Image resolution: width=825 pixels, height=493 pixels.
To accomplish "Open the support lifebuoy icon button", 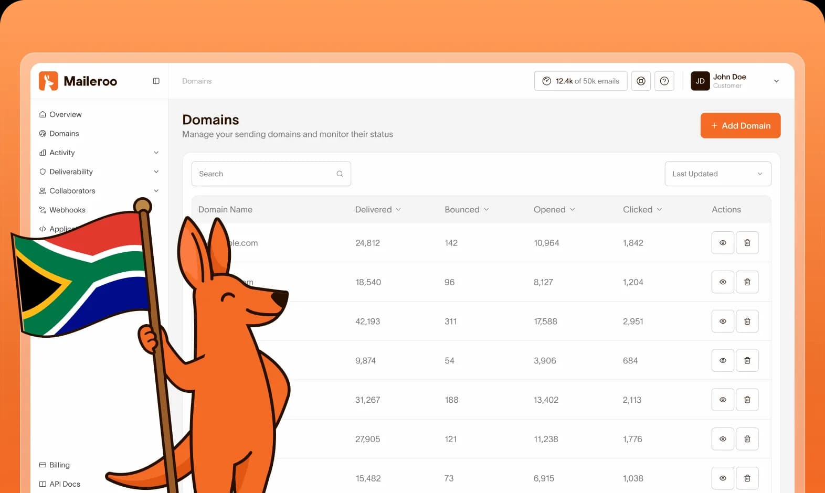I will coord(641,81).
